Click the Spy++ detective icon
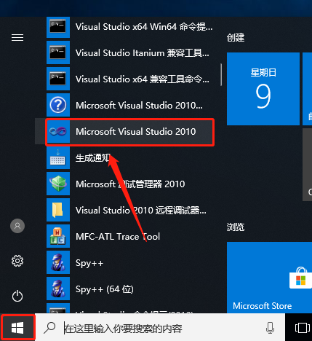Screen dimensions: 312x341 pos(58,262)
